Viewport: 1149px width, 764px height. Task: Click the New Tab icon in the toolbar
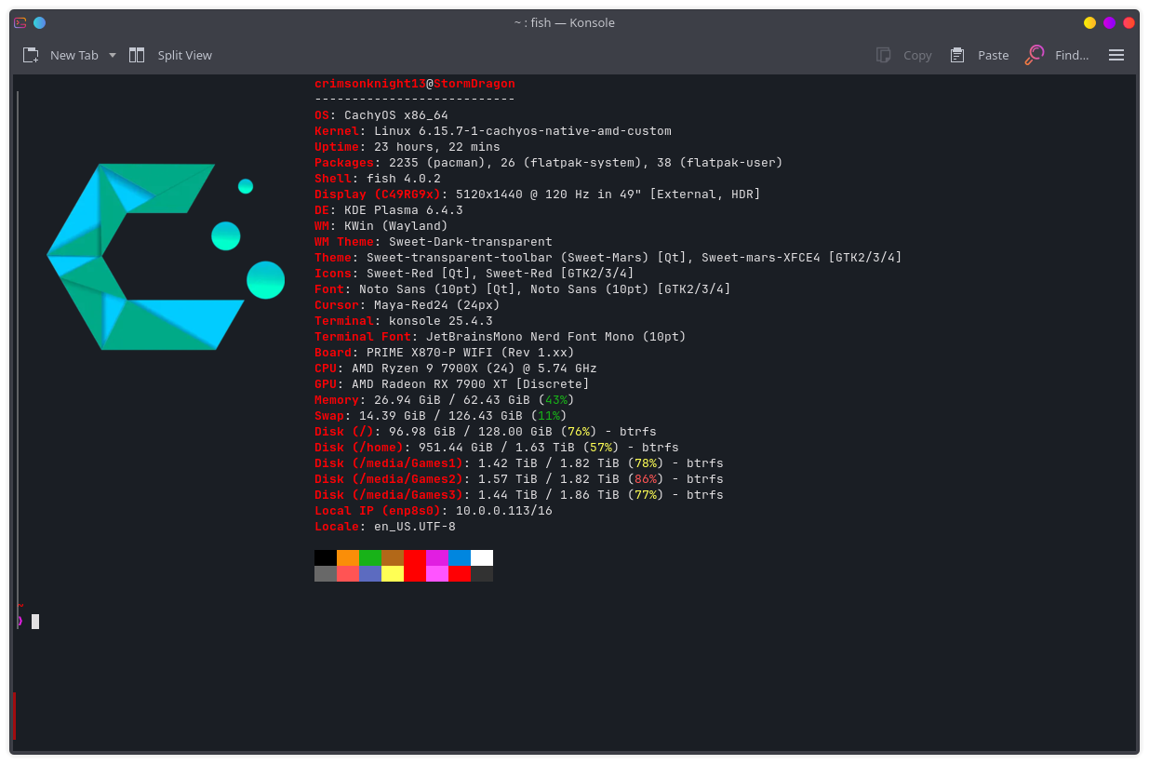(31, 55)
